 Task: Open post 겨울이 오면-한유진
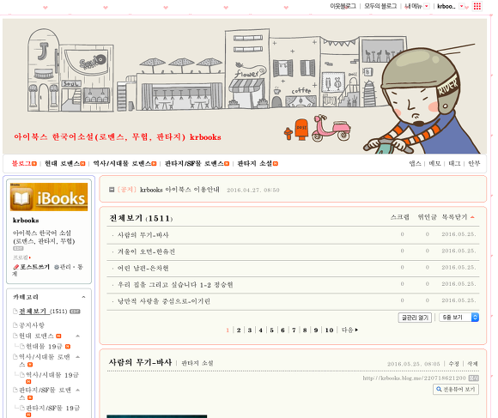pyautogui.click(x=146, y=251)
